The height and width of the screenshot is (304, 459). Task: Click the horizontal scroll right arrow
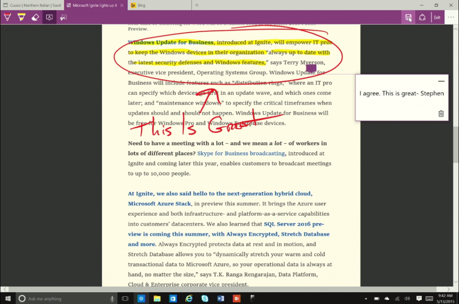point(449,289)
